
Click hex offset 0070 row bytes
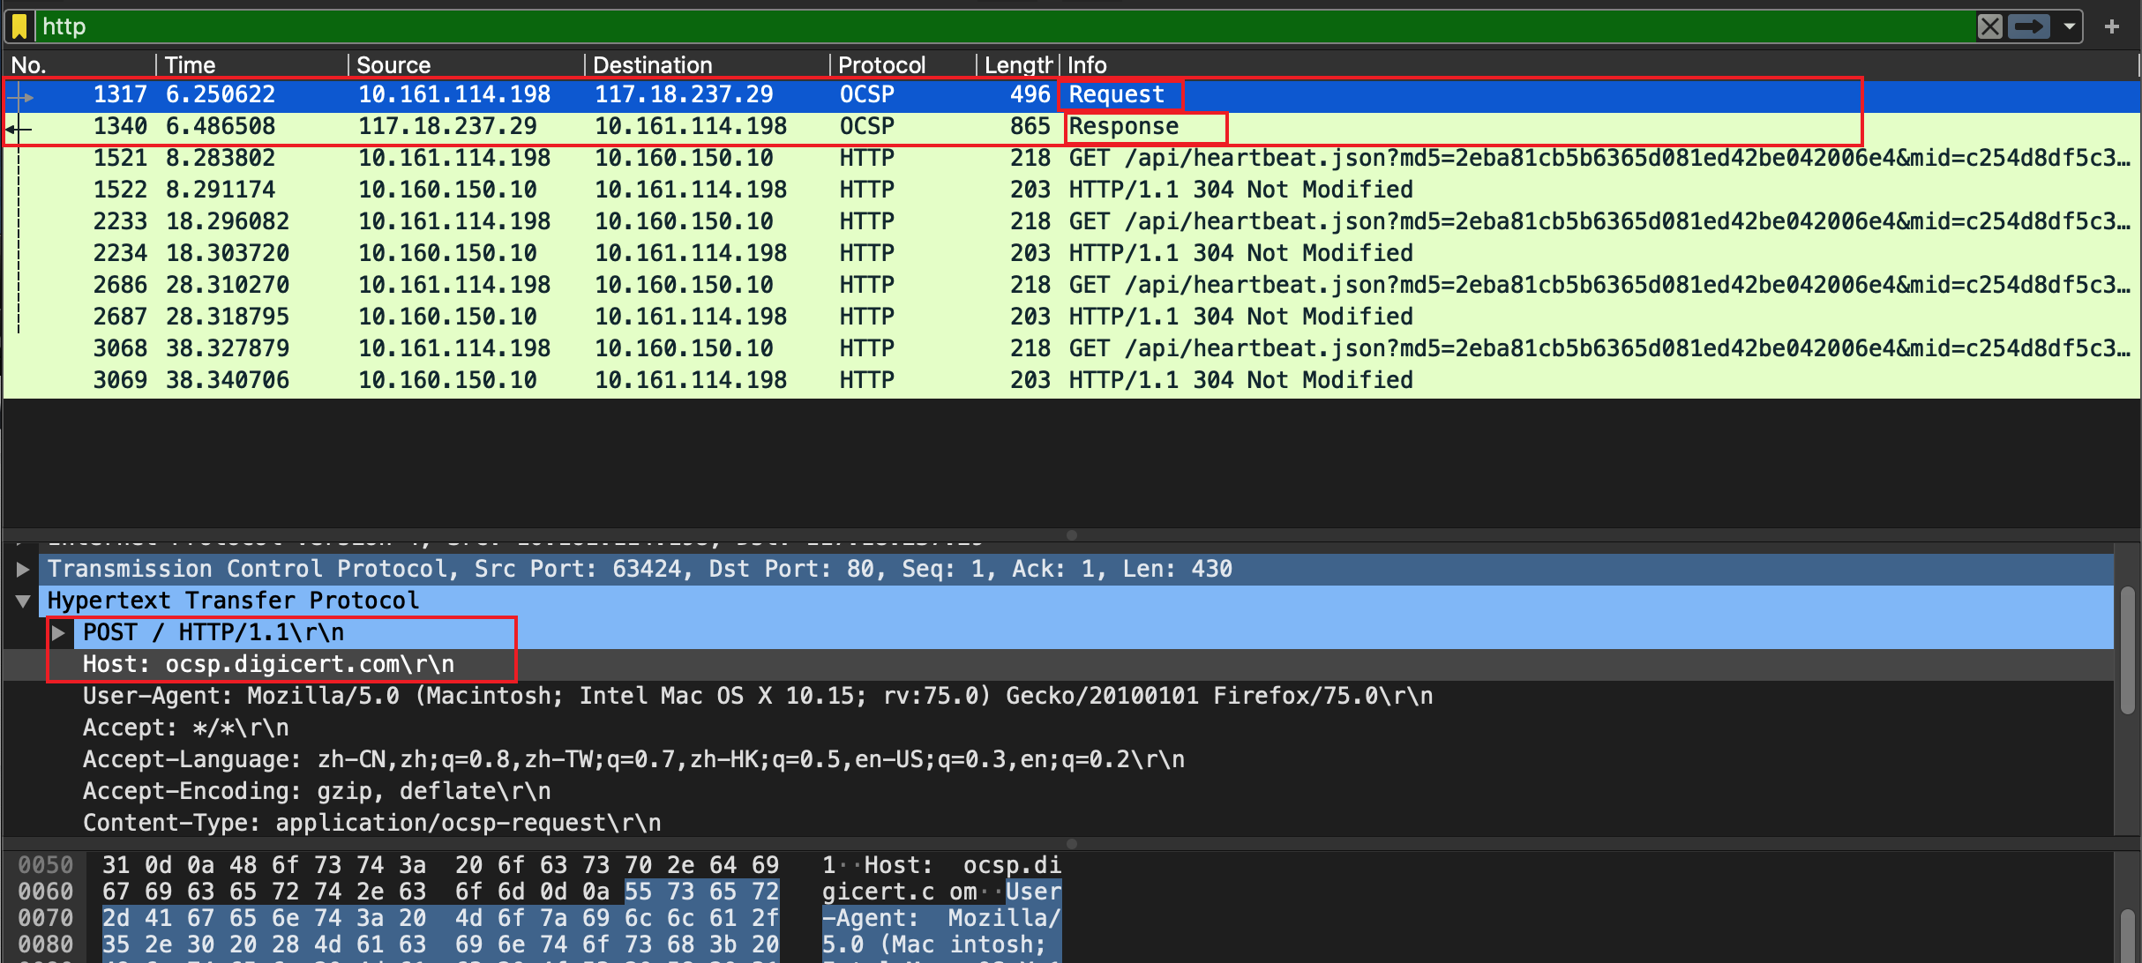tap(440, 918)
